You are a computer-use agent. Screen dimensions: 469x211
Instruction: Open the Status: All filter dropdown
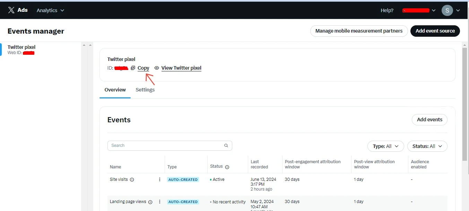427,146
